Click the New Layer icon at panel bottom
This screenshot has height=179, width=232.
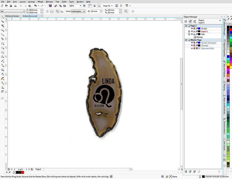[x=186, y=172]
